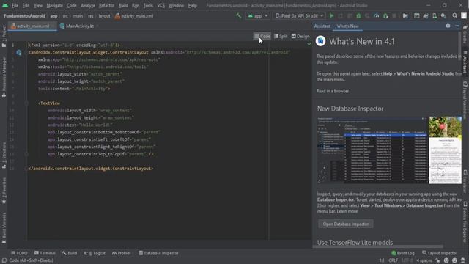Open the Profiler tool window button
The width and height of the screenshot is (469, 264).
(x=122, y=253)
